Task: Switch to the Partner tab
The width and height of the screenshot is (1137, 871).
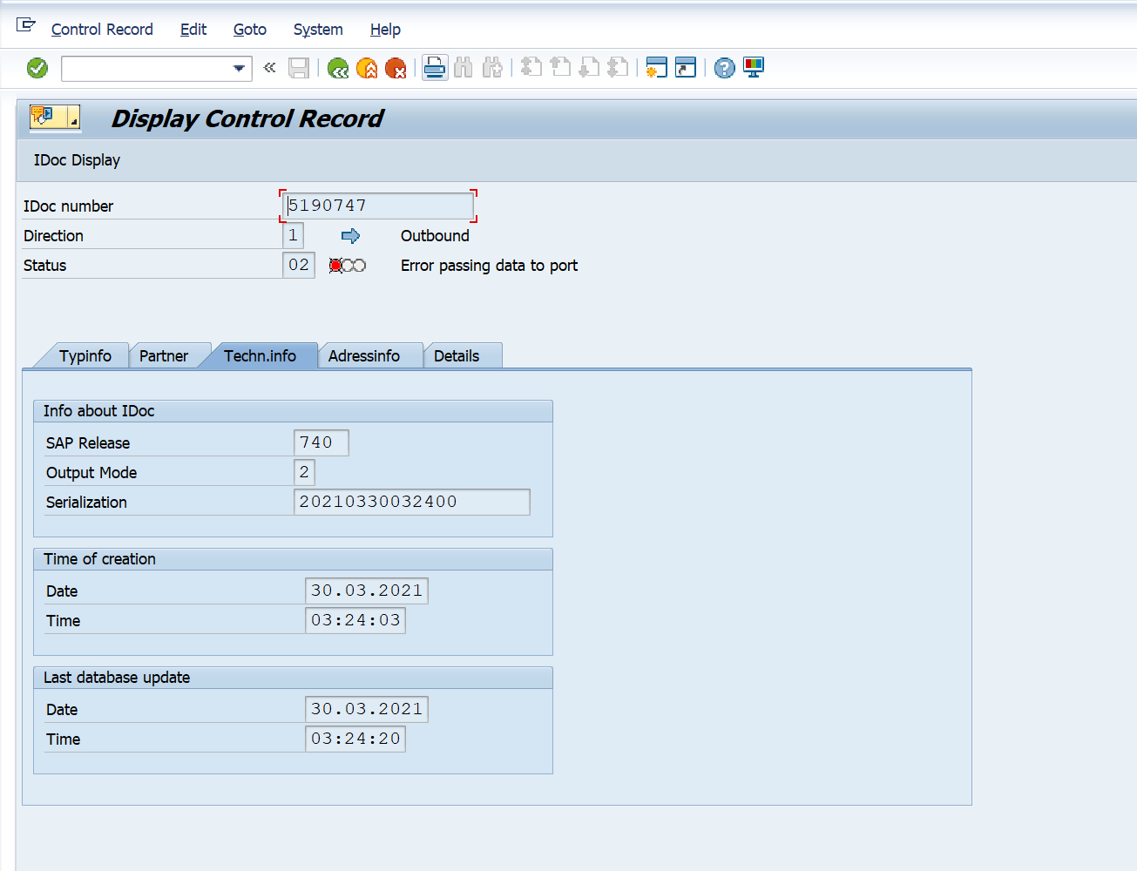Action: click(164, 356)
